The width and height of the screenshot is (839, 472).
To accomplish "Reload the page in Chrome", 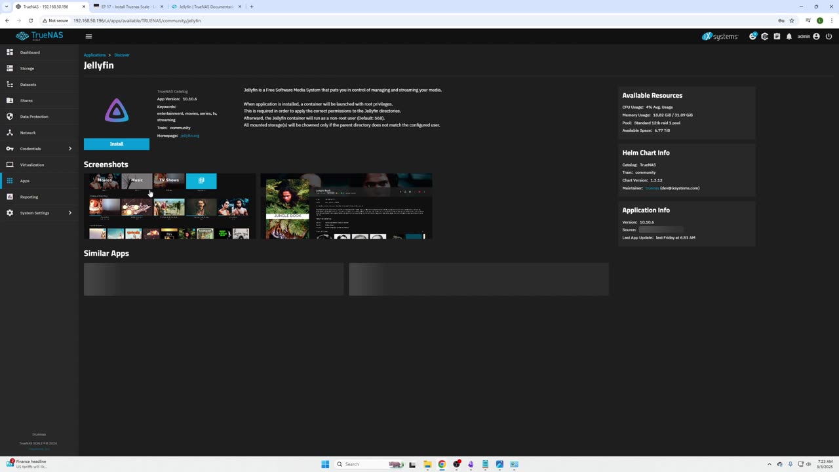I will pyautogui.click(x=30, y=20).
